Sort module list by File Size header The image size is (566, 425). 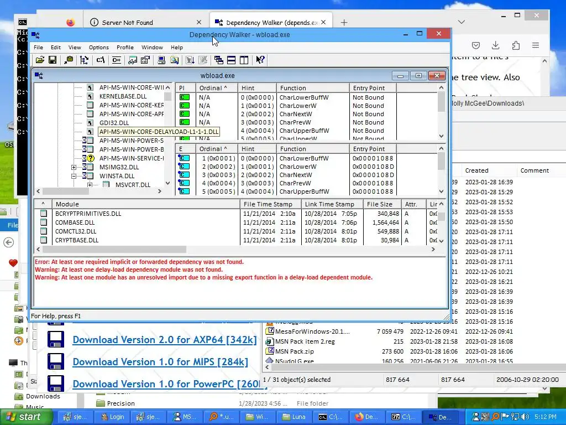click(382, 204)
